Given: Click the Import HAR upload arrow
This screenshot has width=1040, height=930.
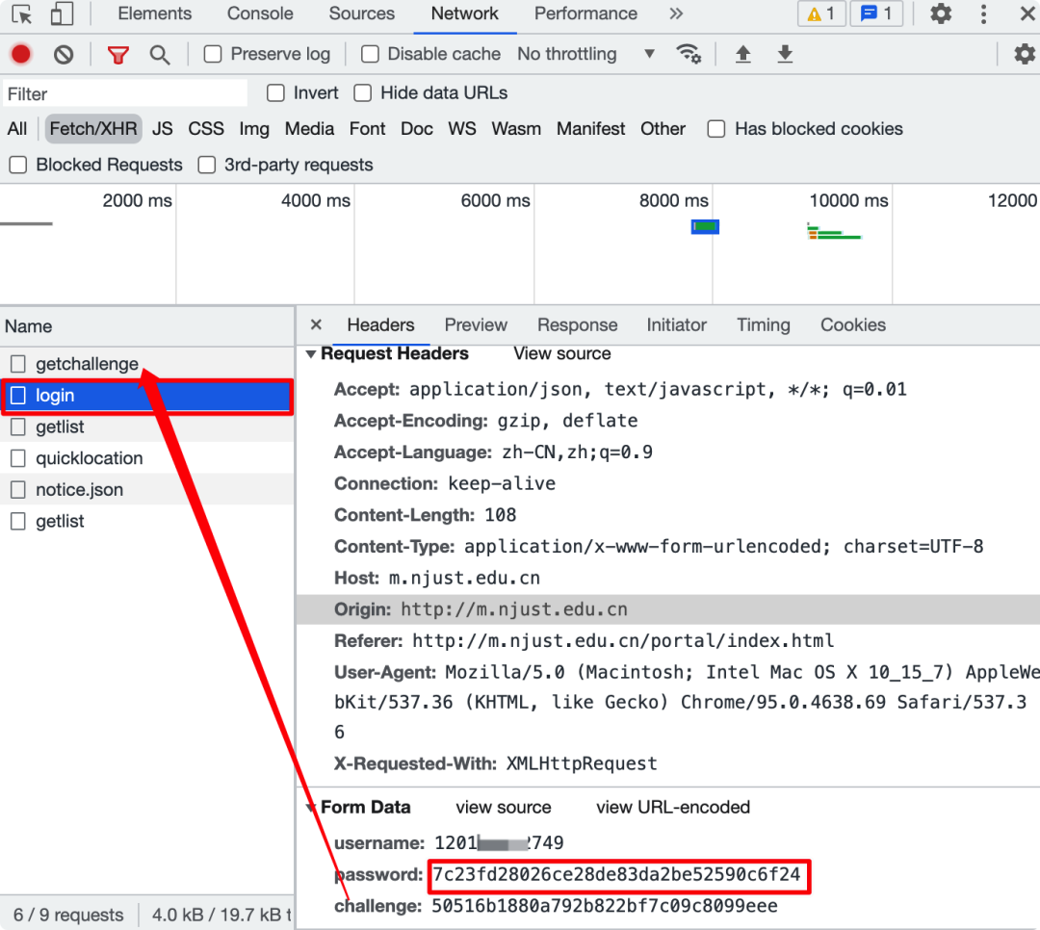Looking at the screenshot, I should click(742, 54).
